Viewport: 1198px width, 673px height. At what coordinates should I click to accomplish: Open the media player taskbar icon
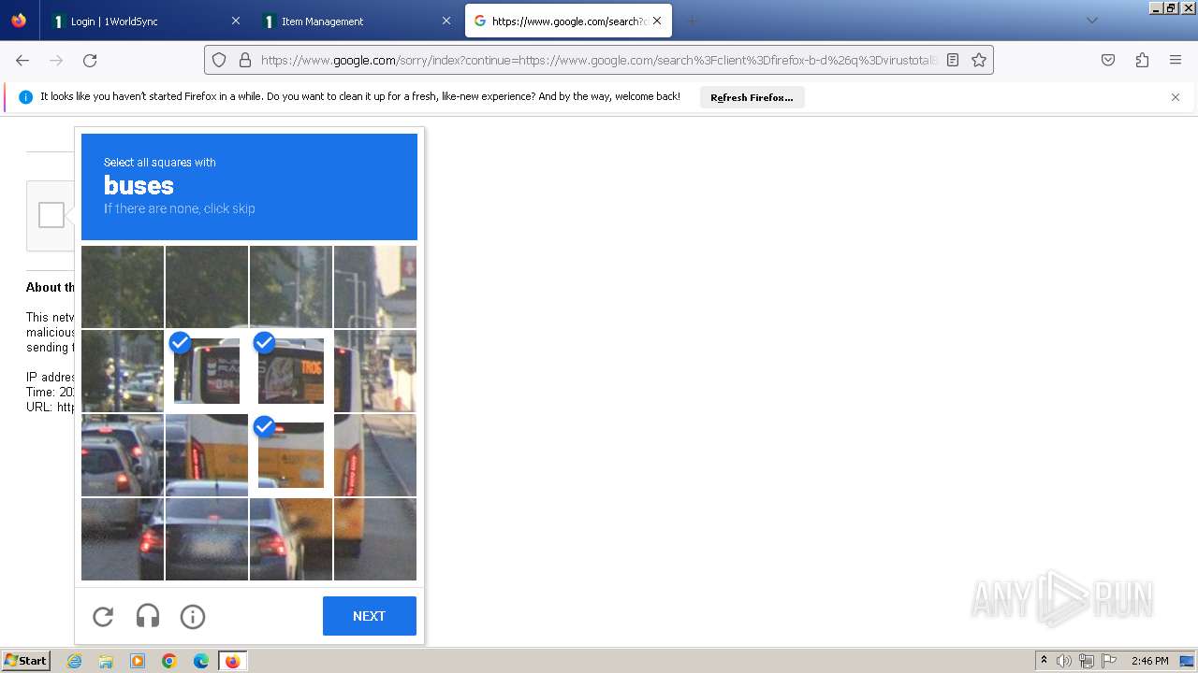[138, 661]
